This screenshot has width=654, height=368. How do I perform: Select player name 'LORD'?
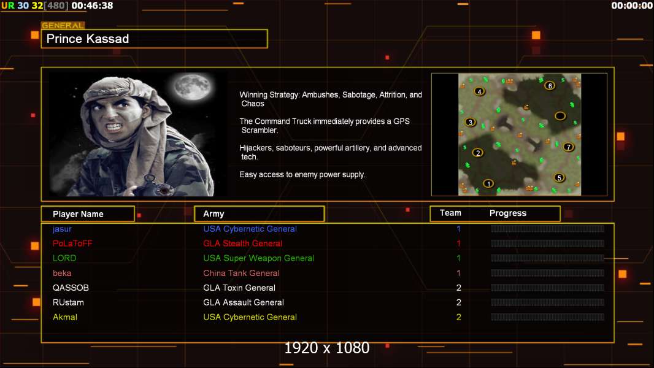[64, 258]
